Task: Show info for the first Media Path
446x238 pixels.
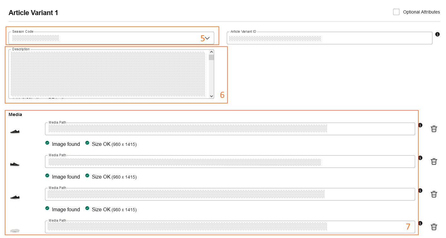Action: (420, 125)
